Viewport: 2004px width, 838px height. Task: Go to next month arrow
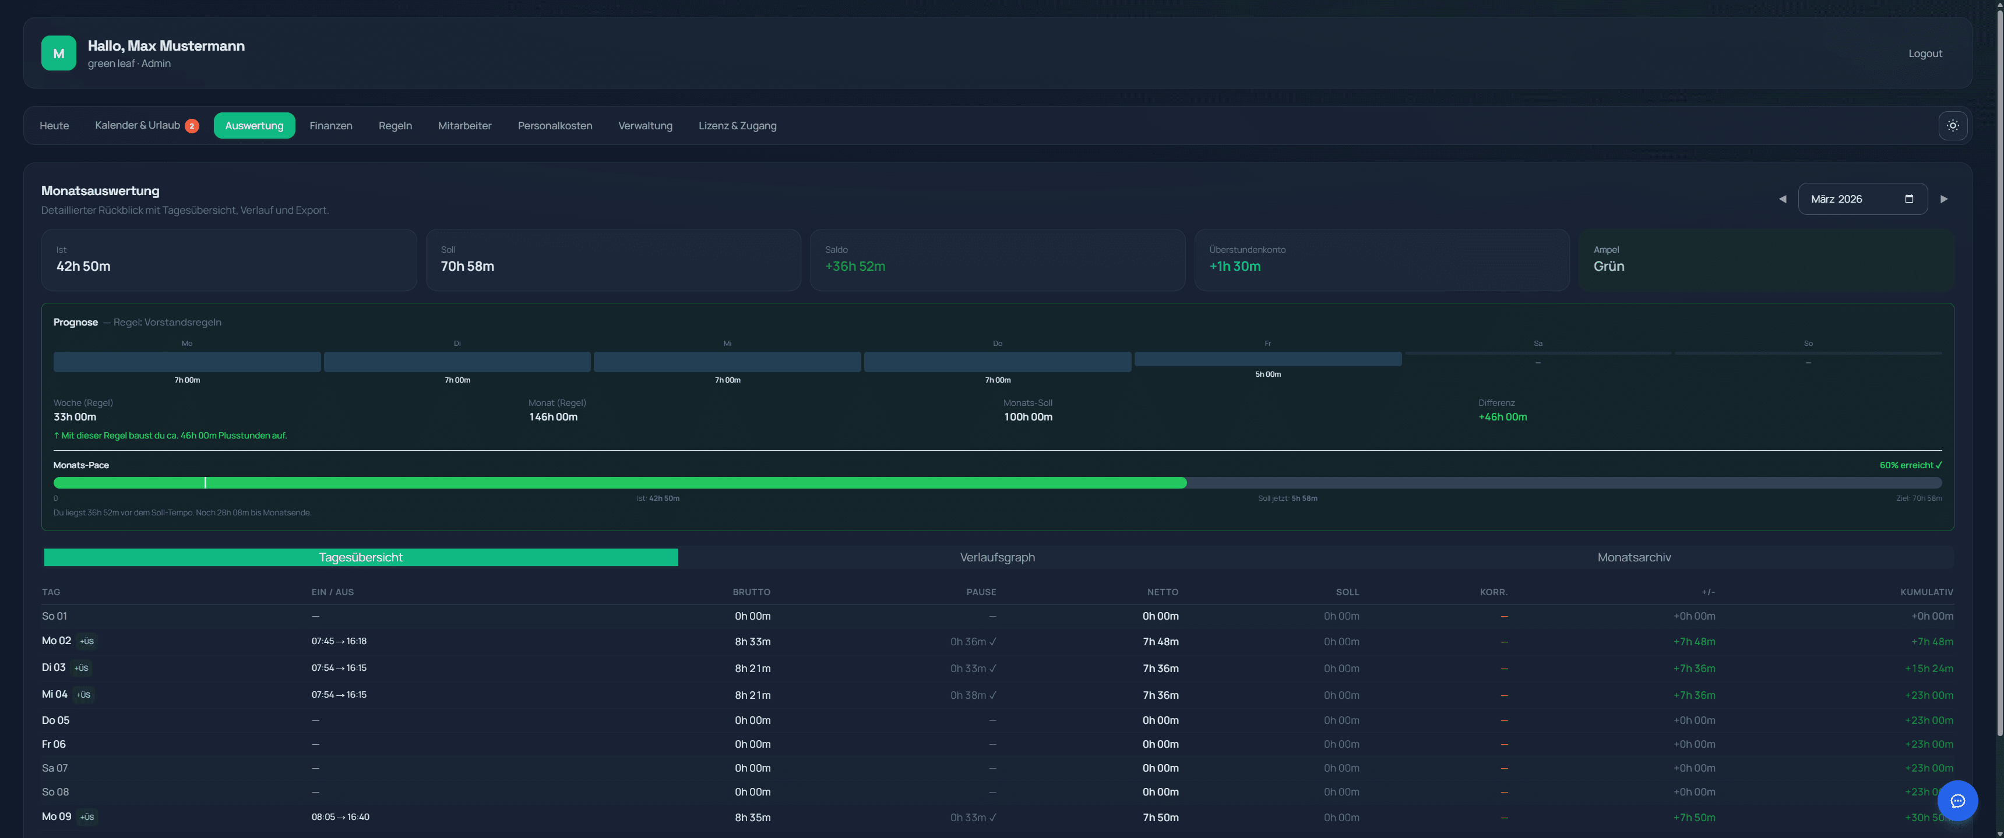tap(1943, 199)
